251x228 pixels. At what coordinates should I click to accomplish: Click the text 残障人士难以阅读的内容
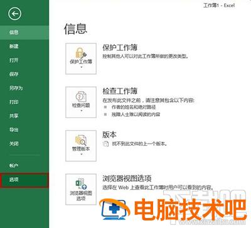[136, 114]
